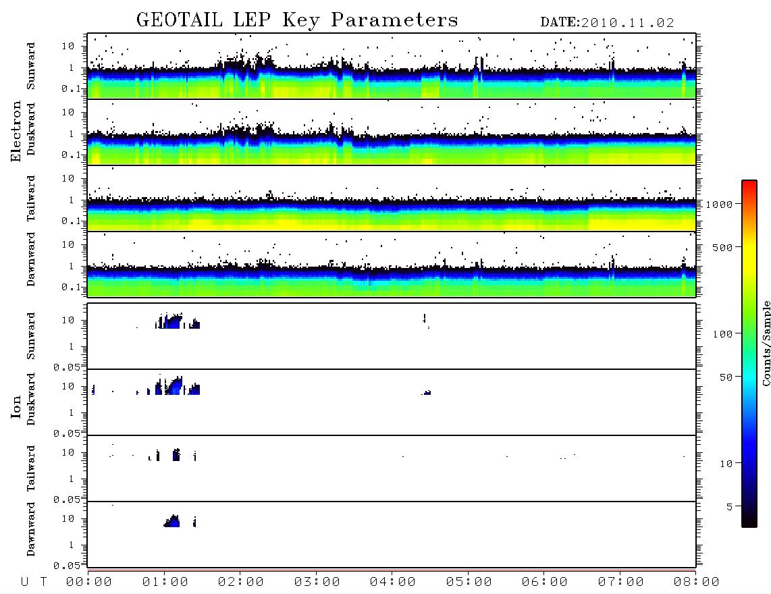Click the "08:00" time tick label
Screen dimensions: 771x594
697,583
